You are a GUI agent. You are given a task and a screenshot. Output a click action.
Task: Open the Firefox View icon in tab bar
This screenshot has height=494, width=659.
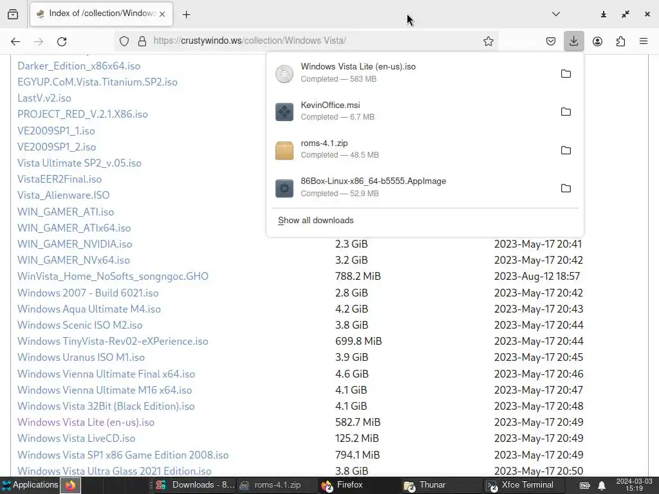click(x=13, y=14)
